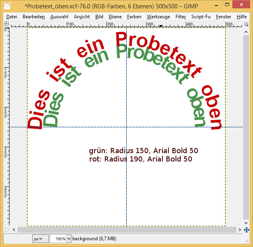The image size is (253, 247).
Task: Click the GIMP icon in title bar
Action: coord(7,6)
